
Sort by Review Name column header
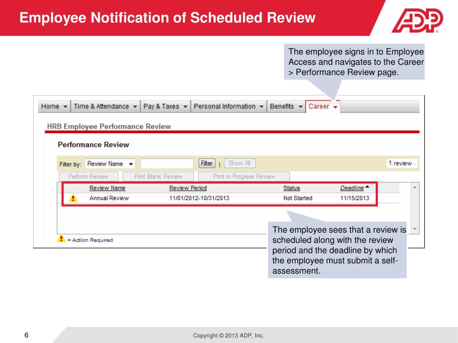tap(107, 188)
